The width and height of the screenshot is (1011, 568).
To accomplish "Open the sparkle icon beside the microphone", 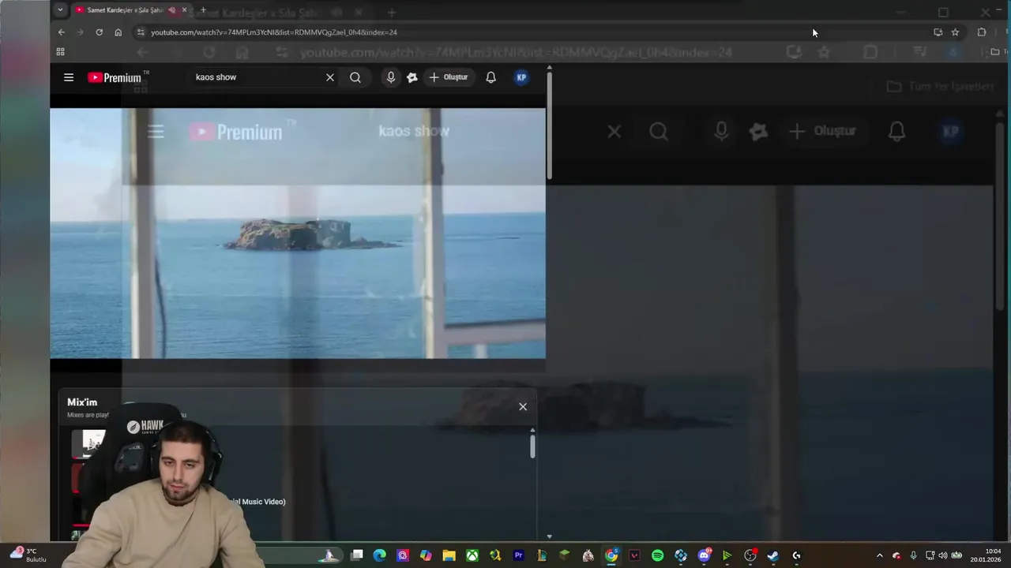I will tap(412, 77).
